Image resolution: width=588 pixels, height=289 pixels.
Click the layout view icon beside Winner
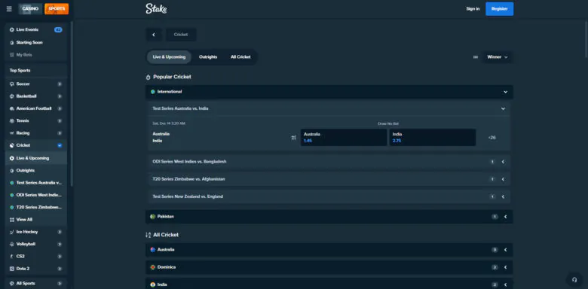[476, 57]
